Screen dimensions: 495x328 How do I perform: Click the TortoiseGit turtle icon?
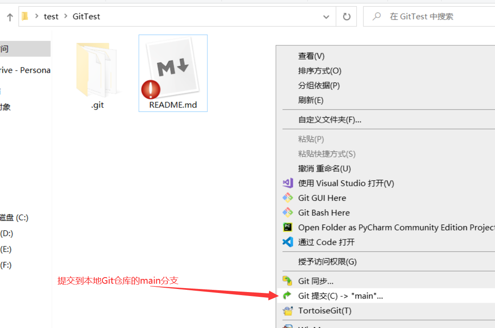coord(288,311)
